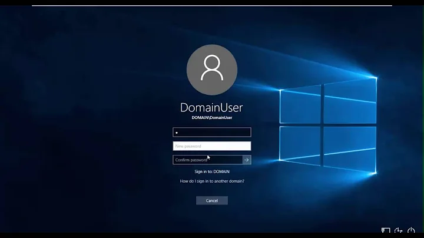The height and width of the screenshot is (238, 424).
Task: Open 'How do I sign in to another domain?'
Action: point(212,181)
